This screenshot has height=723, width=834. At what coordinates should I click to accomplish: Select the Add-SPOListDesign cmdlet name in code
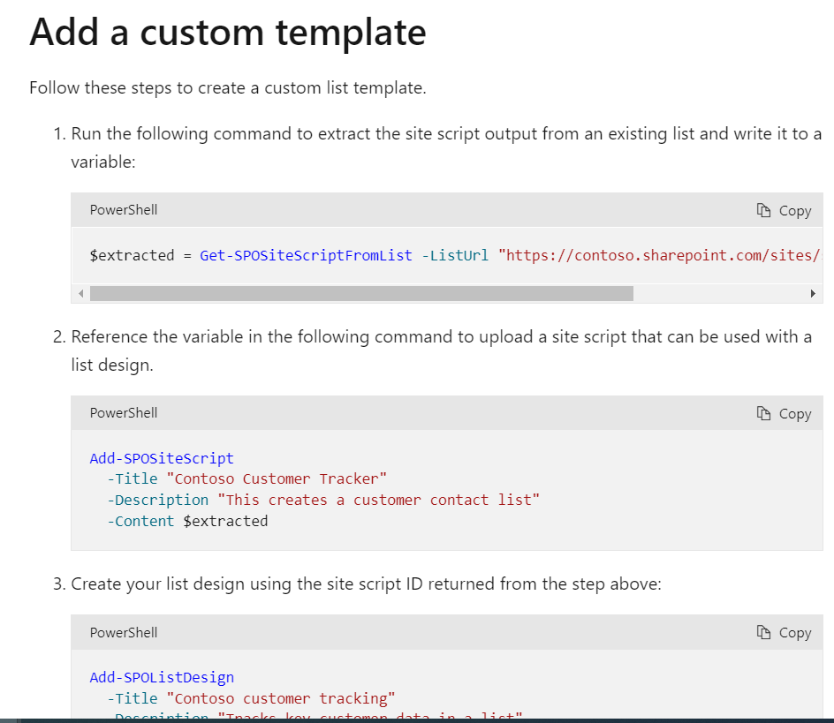point(162,677)
